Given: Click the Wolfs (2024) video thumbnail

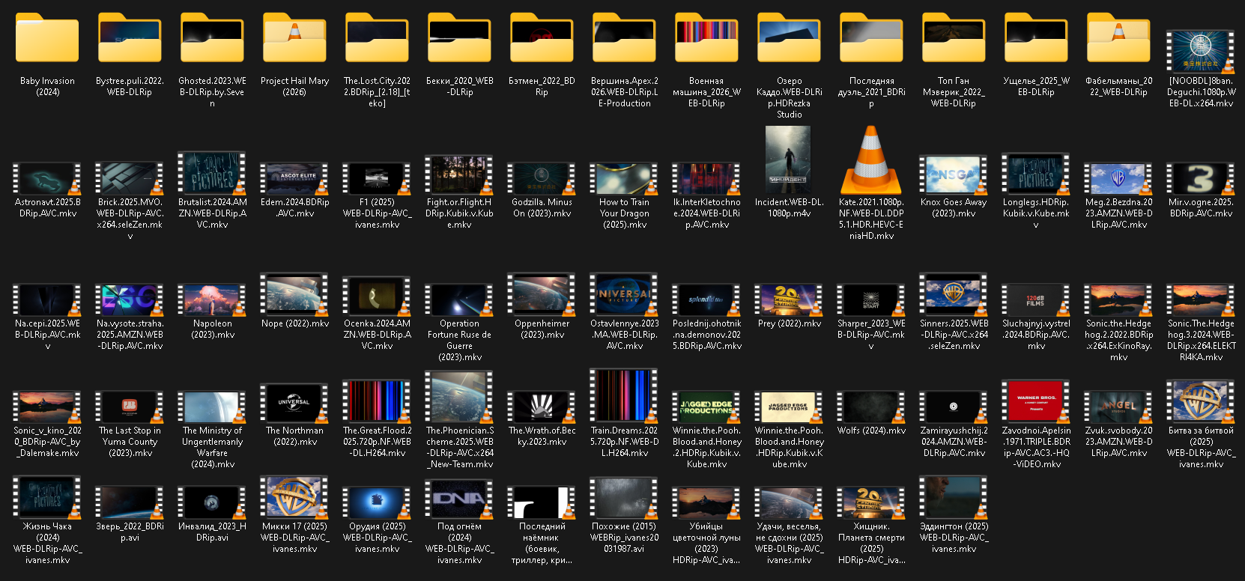Looking at the screenshot, I should point(871,407).
